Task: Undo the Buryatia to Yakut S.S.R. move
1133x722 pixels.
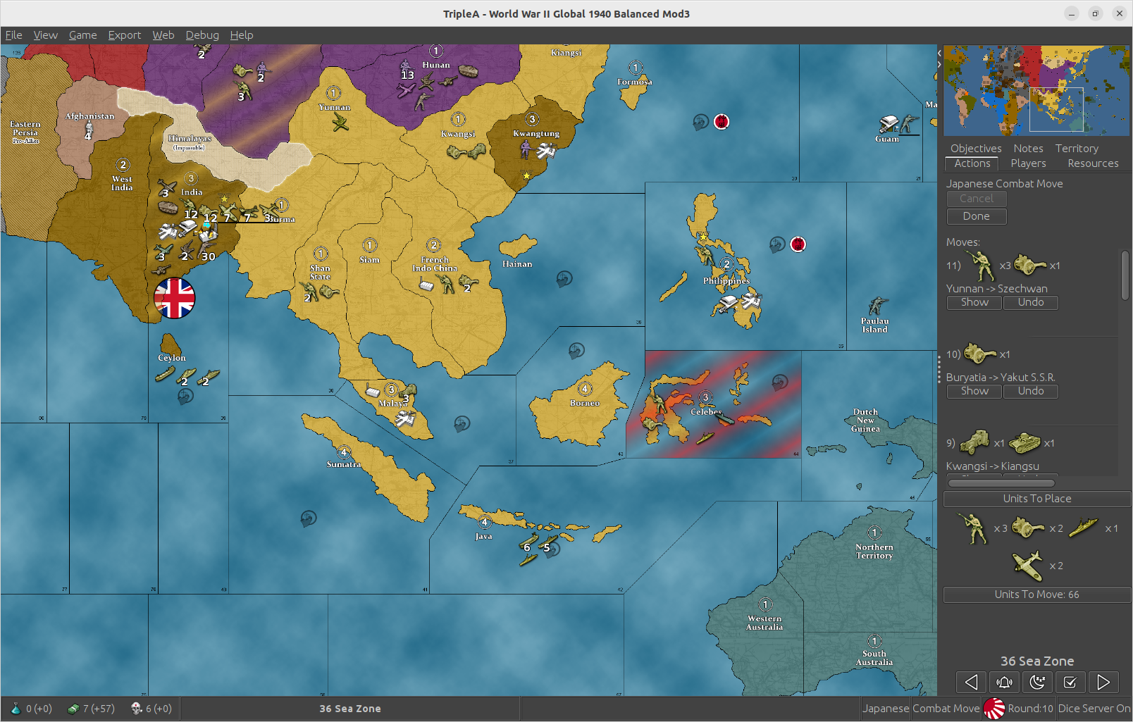Action: point(1031,391)
